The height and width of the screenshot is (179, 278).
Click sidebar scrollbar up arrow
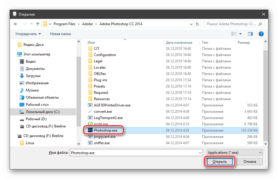click(79, 41)
